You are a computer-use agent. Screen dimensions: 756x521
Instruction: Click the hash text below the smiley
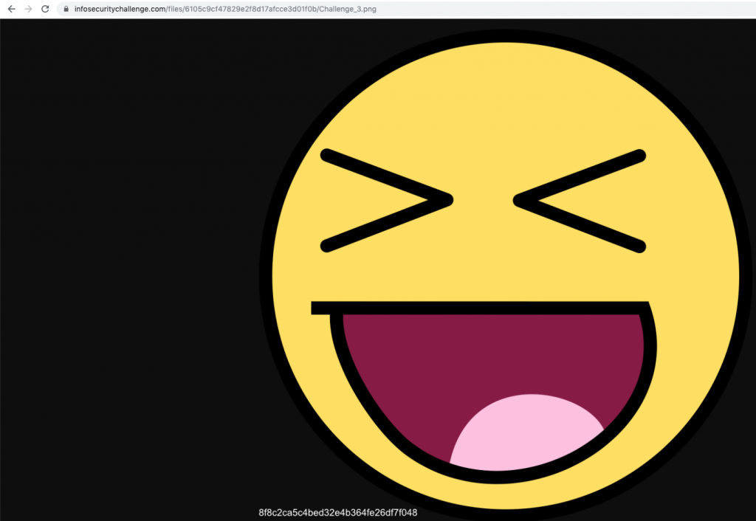(338, 512)
